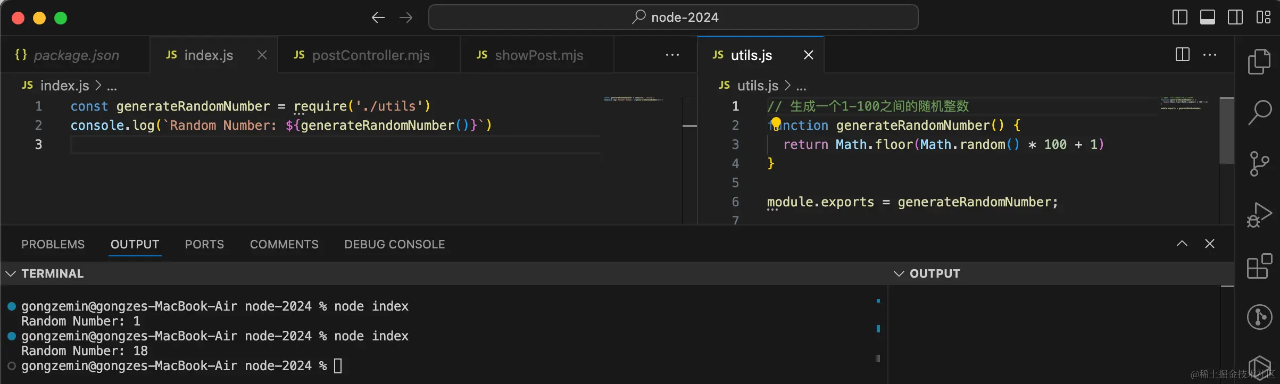Image resolution: width=1280 pixels, height=384 pixels.
Task: Open the Explorer view in activity bar
Action: click(x=1259, y=62)
